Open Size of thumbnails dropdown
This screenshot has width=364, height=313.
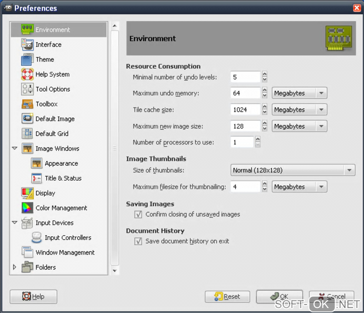293,170
